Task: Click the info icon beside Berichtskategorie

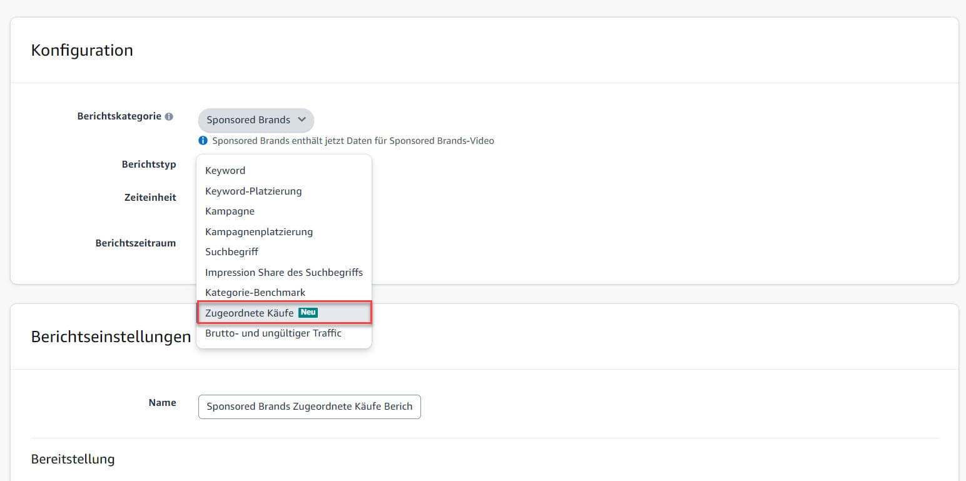Action: (x=169, y=116)
